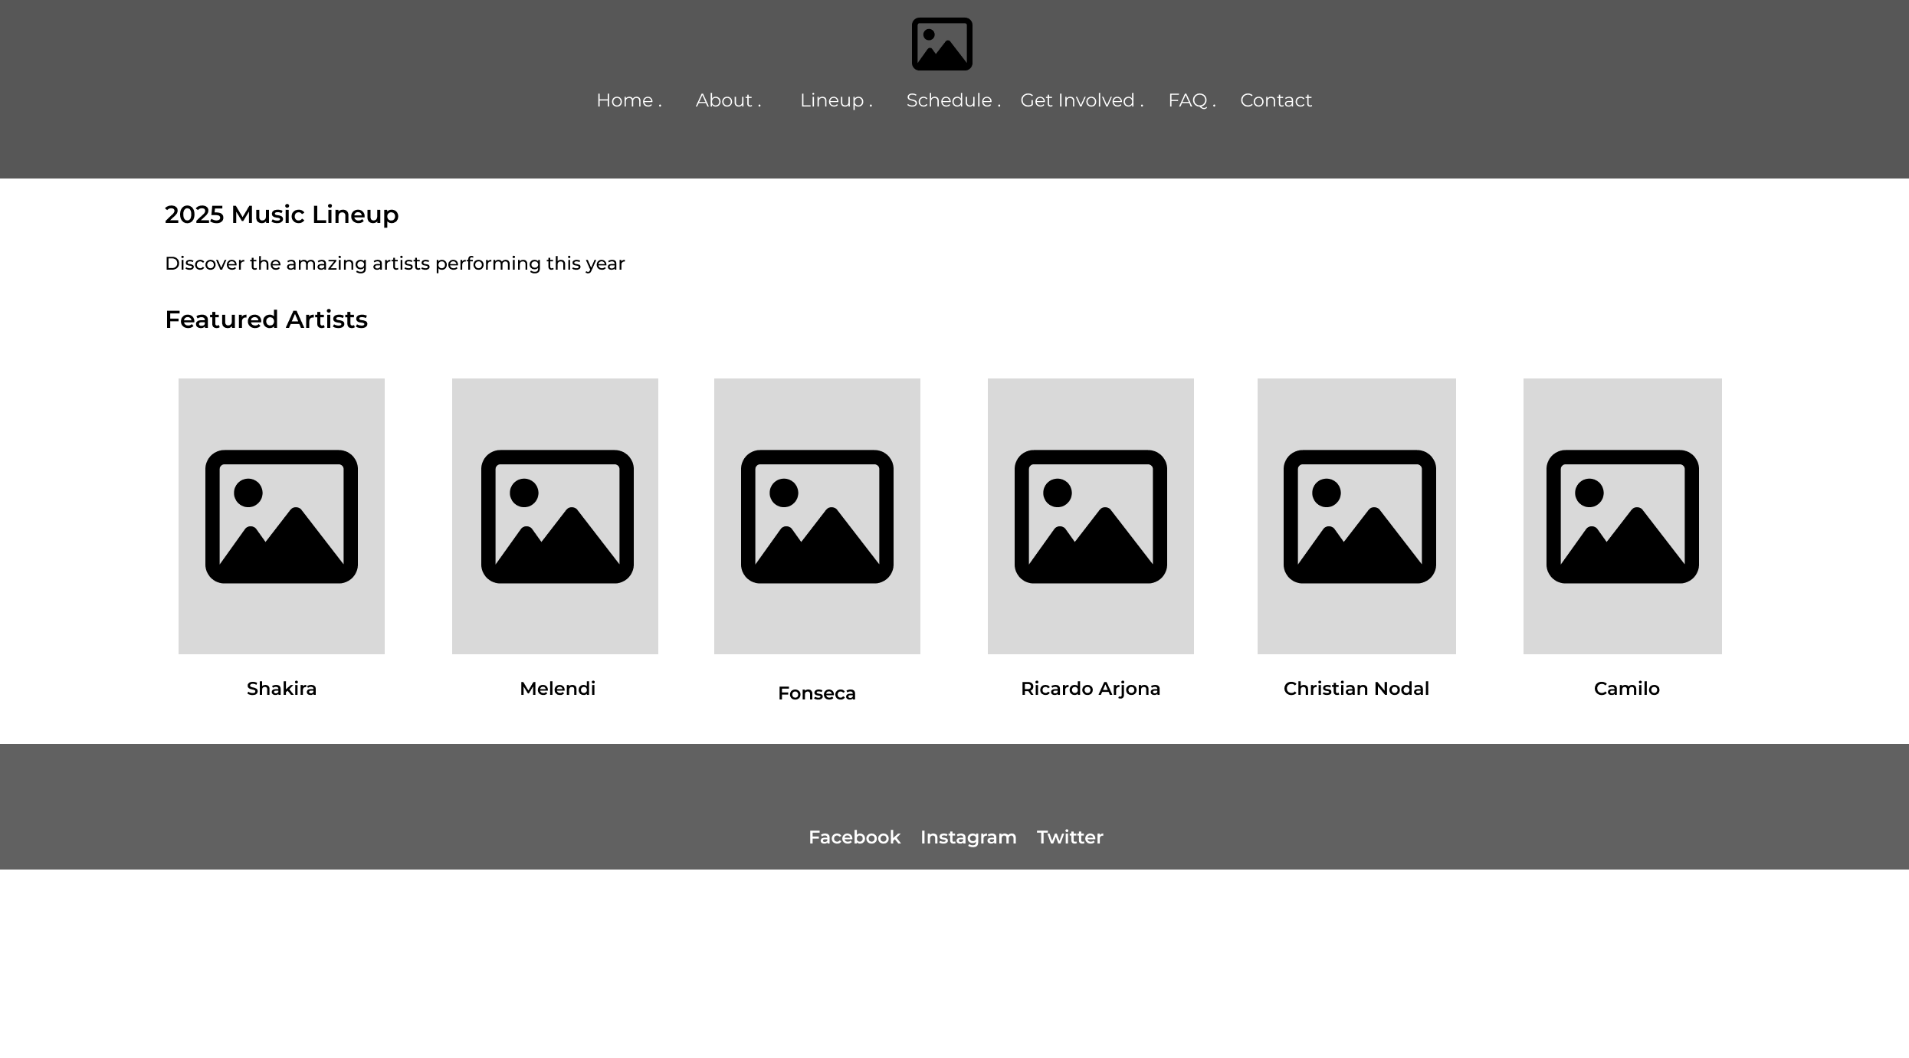
Task: Open Ricardo Arjona's artist image
Action: (1091, 516)
